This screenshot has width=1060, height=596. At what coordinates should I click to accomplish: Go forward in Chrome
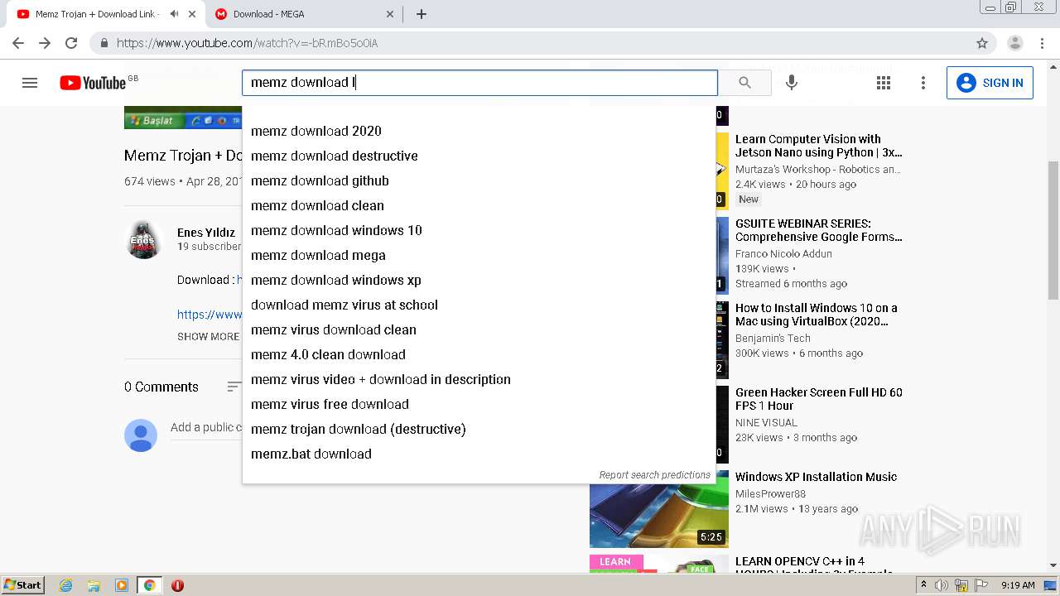pyautogui.click(x=45, y=43)
